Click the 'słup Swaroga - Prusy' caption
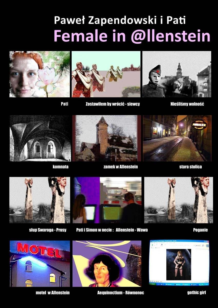The image size is (218, 308). tap(48, 230)
